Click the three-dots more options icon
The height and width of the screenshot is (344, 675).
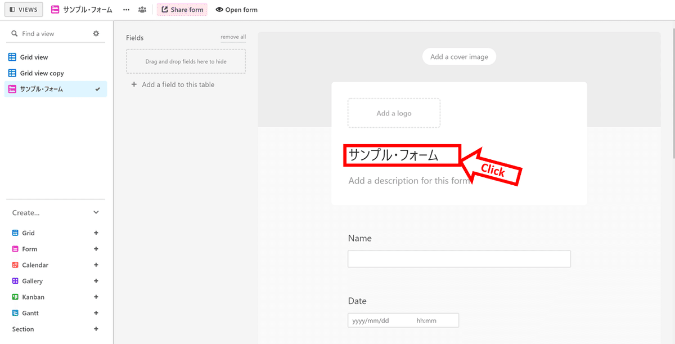pyautogui.click(x=126, y=10)
